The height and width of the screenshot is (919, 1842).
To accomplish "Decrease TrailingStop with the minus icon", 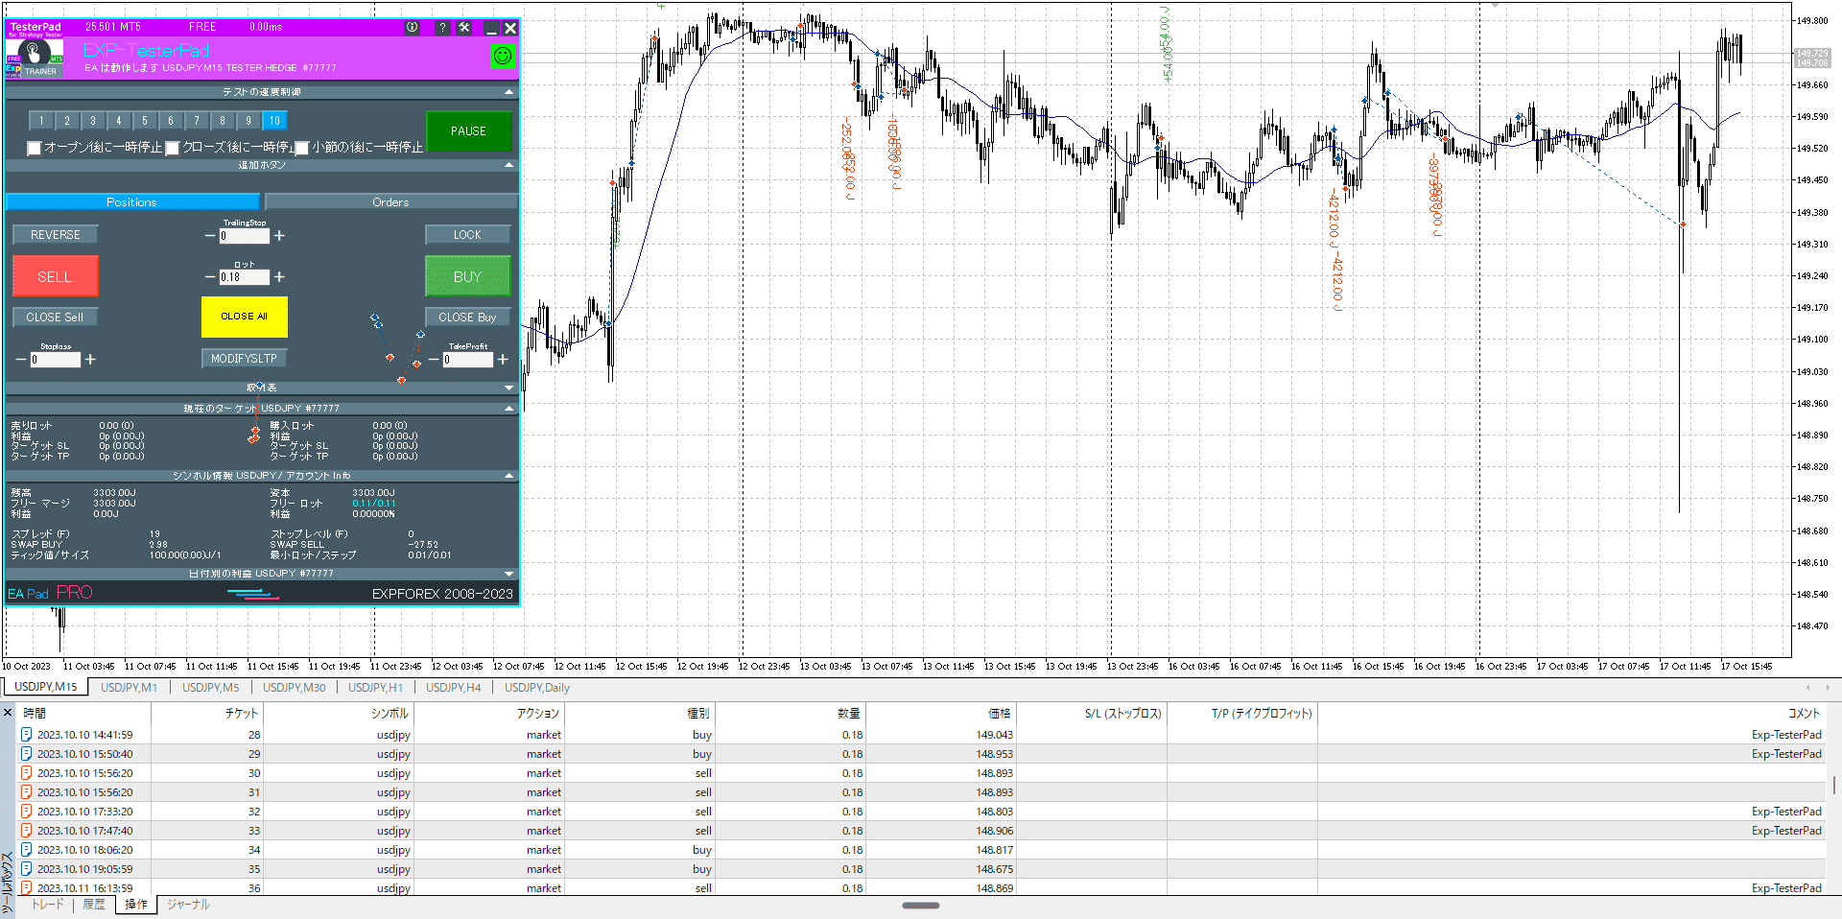I will [210, 236].
